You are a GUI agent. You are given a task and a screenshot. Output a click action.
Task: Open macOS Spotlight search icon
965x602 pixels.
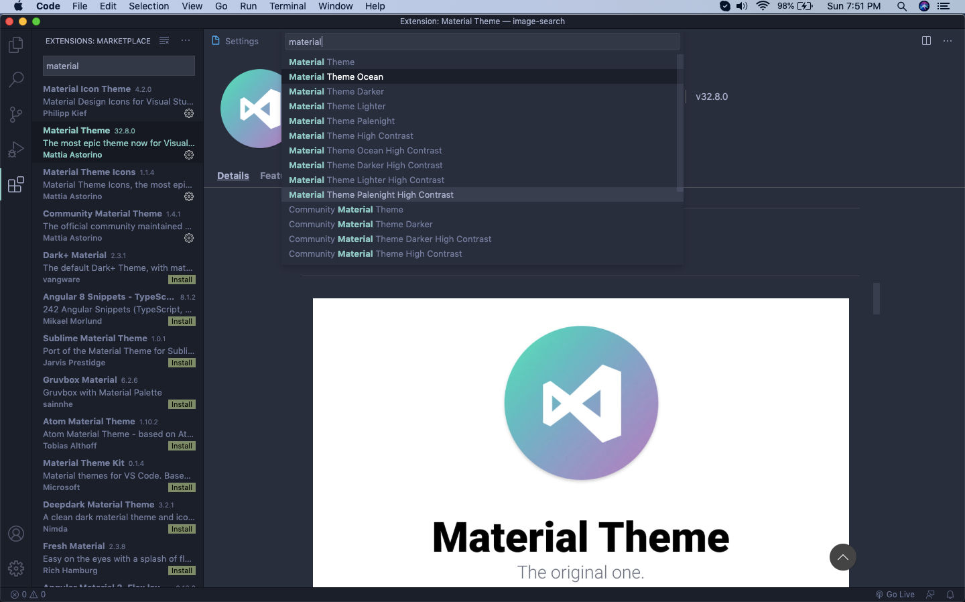coord(902,6)
